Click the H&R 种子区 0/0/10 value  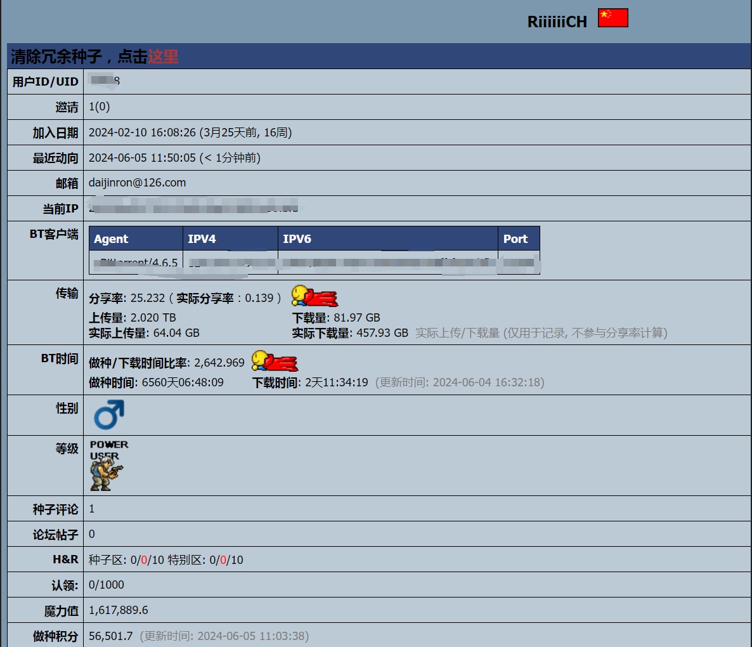pos(147,560)
